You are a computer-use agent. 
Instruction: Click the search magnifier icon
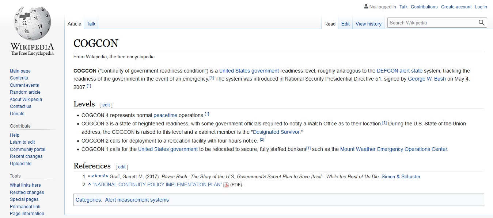pos(482,23)
